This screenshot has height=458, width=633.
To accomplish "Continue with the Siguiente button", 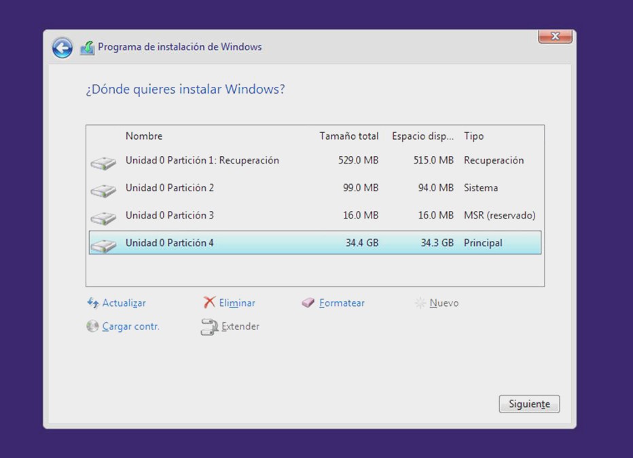I will click(x=529, y=404).
